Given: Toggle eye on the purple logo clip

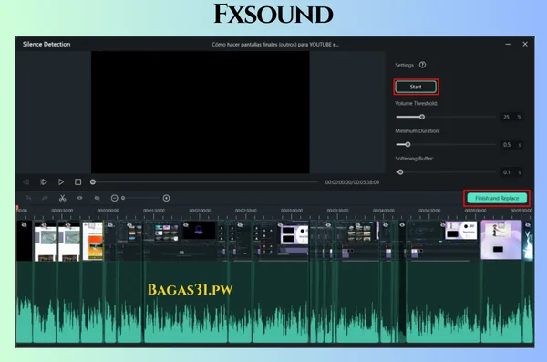Looking at the screenshot, I should pyautogui.click(x=186, y=225).
